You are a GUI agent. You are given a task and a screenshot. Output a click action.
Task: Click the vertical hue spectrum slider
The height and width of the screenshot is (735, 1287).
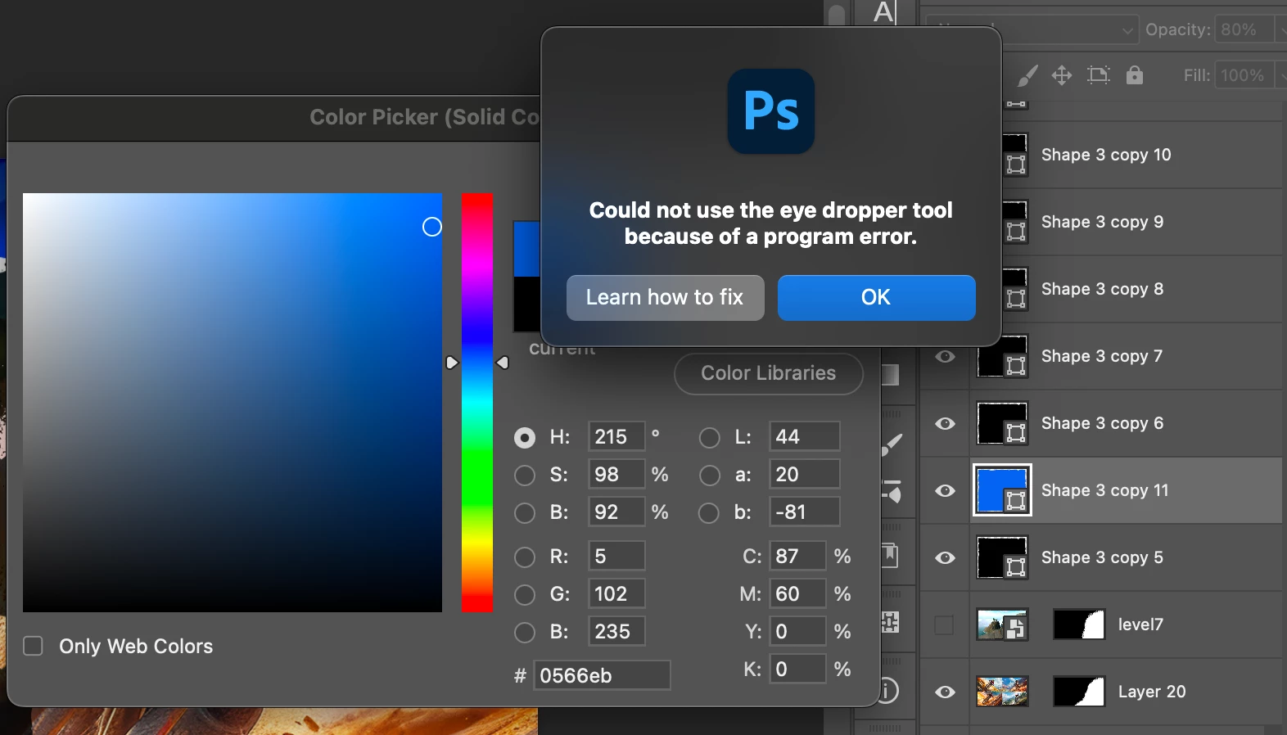(x=477, y=403)
